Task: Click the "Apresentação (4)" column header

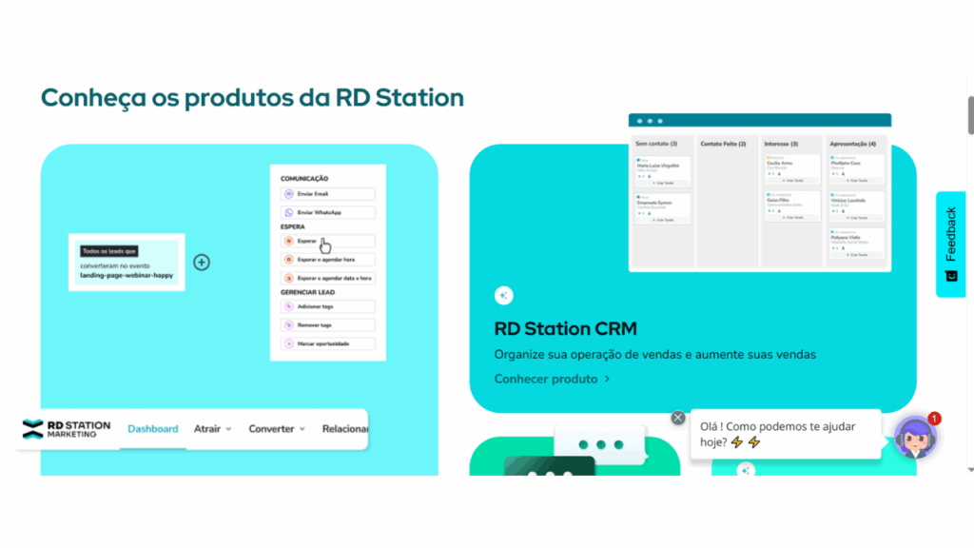Action: coord(853,144)
